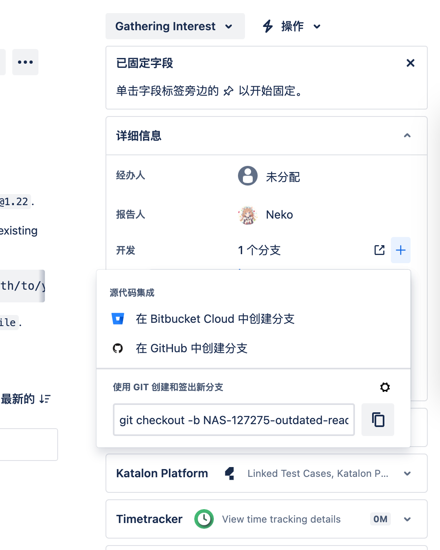Click the Katalon Platform logo icon
The image size is (440, 550).
pyautogui.click(x=230, y=474)
